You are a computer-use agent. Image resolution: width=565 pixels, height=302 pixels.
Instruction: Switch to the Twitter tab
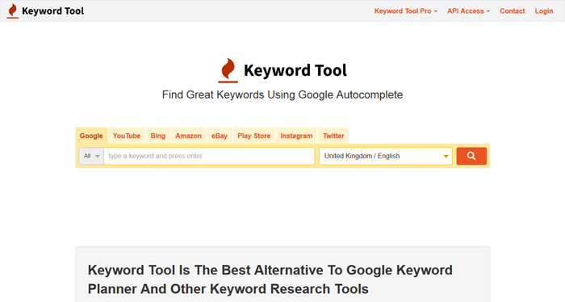coord(333,136)
